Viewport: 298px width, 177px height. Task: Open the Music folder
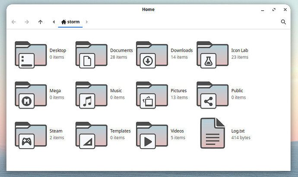[x=91, y=94]
